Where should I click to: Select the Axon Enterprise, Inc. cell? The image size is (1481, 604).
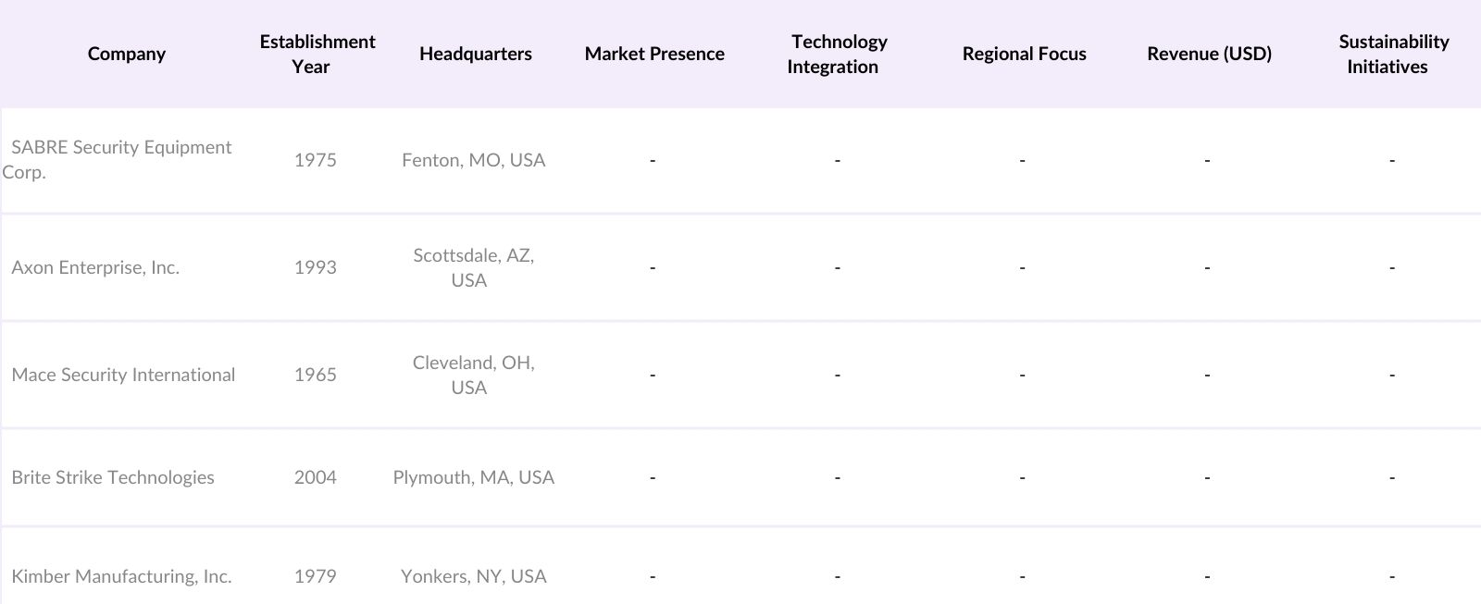95,267
